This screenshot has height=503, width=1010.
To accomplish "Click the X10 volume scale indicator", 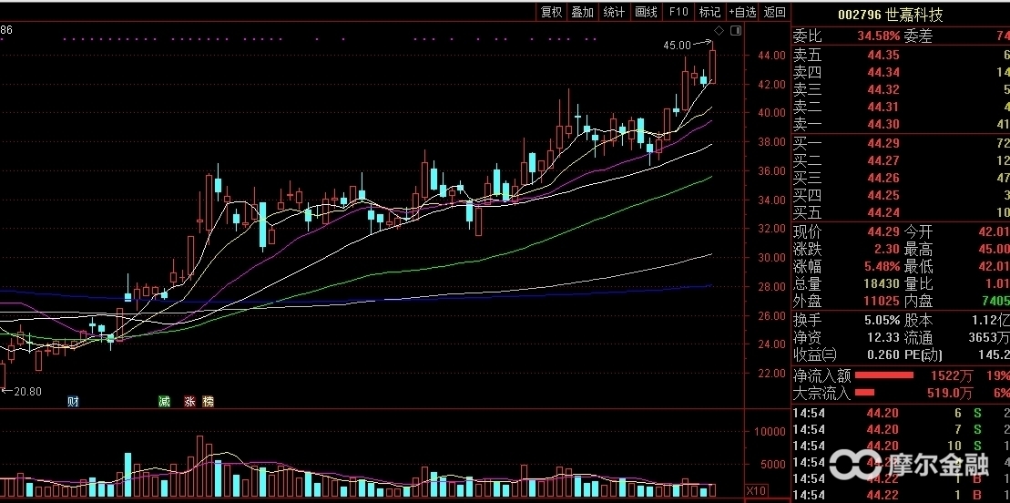I will coord(756,491).
